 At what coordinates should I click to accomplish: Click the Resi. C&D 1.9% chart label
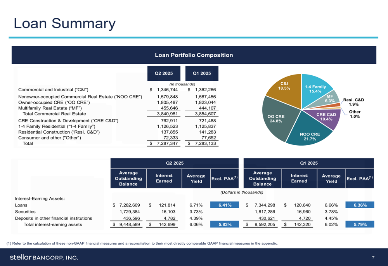[353, 102]
